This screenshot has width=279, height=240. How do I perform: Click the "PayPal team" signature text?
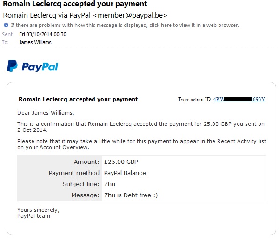coord(33,216)
